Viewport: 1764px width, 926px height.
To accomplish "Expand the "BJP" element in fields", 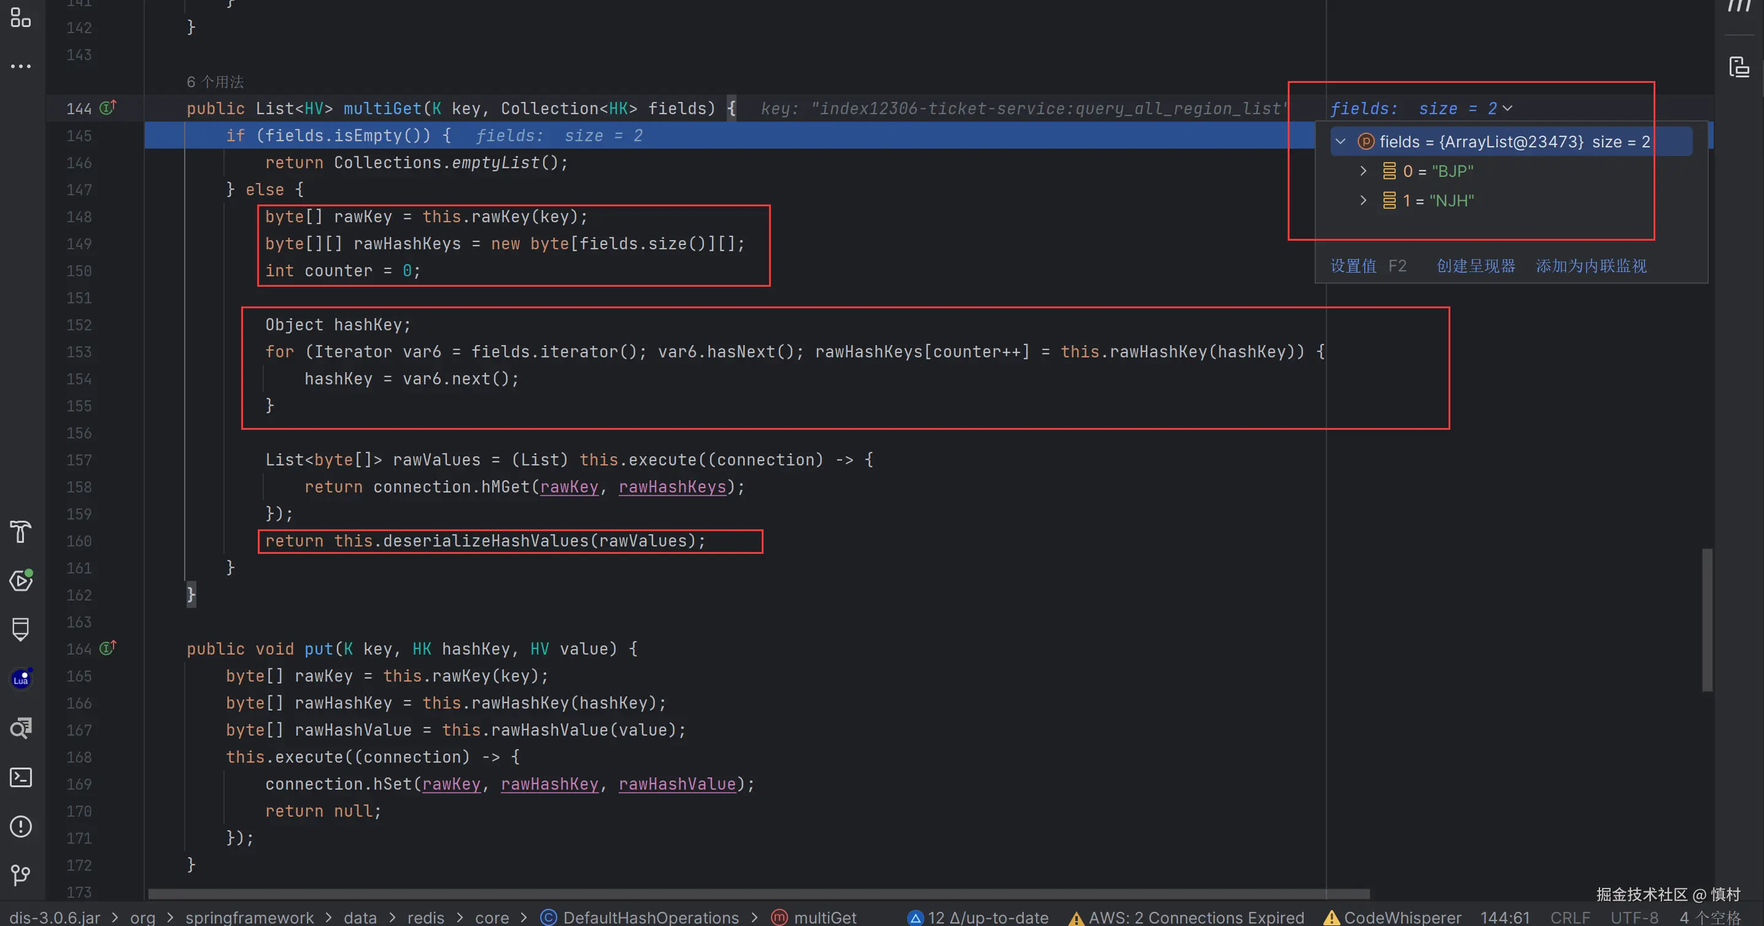I will 1363,171.
